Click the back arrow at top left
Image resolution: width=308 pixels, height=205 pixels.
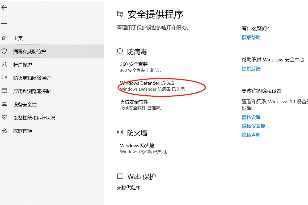pyautogui.click(x=4, y=7)
